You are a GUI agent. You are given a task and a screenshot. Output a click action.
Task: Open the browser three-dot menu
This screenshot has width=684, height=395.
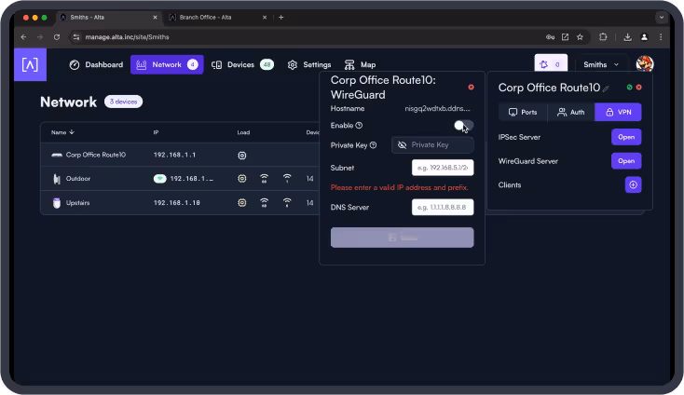coord(661,37)
